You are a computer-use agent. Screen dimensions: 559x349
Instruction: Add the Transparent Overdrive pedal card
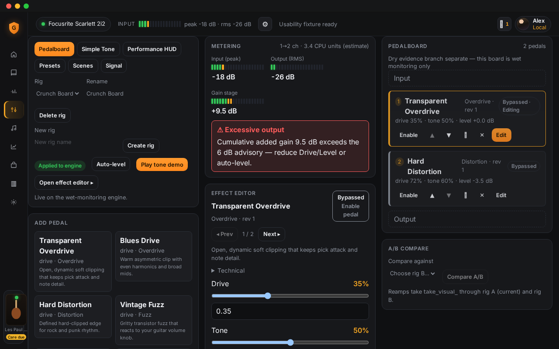coord(73,261)
